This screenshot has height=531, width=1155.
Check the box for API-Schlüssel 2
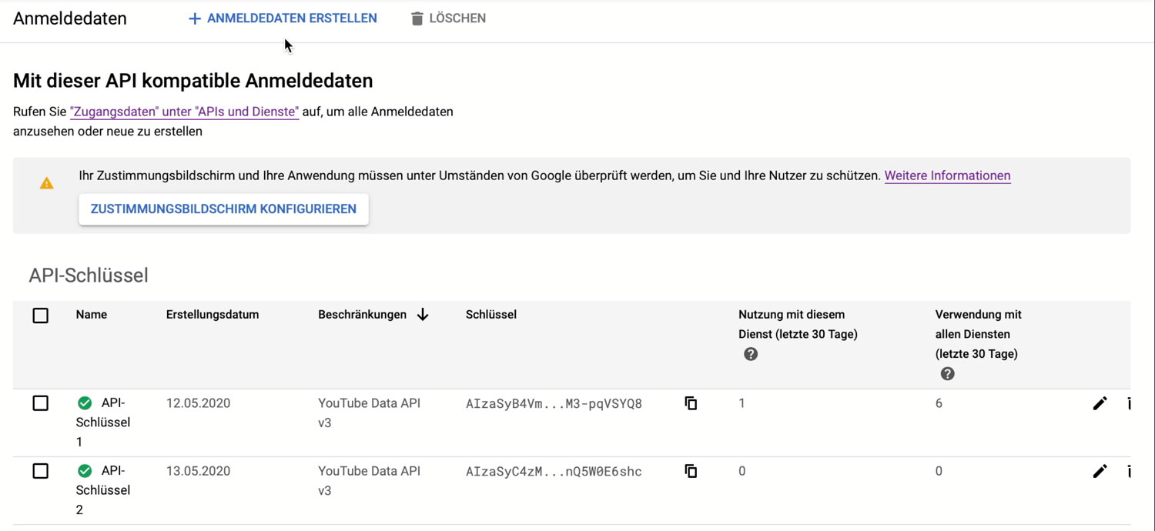(x=41, y=471)
